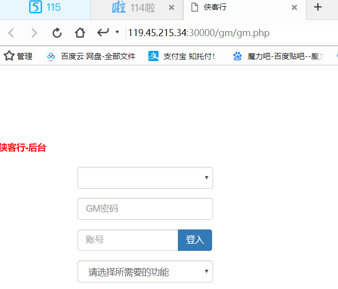Reload the page with refresh icon
This screenshot has height=289, width=338.
[57, 33]
